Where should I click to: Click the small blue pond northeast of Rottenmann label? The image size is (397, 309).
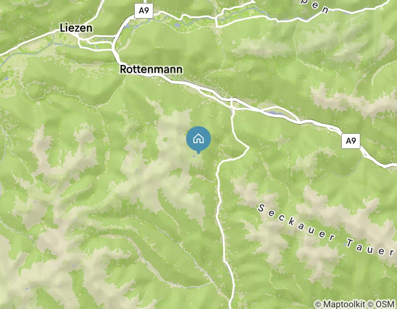pos(178,26)
